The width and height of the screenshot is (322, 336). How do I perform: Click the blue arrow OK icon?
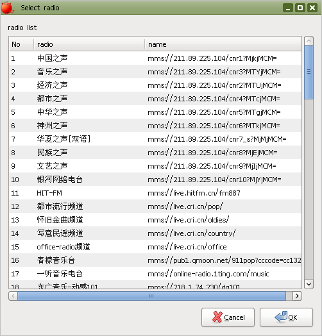[x=281, y=317]
